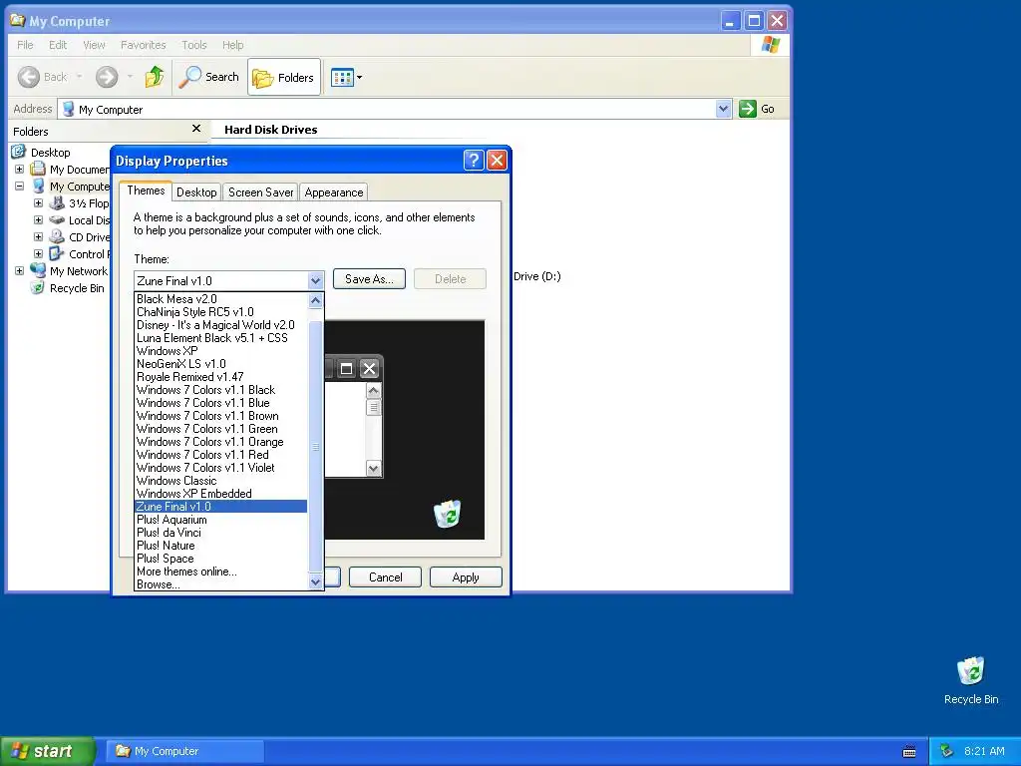Click the 3½ Floppy drive icon in tree
Image resolution: width=1021 pixels, height=766 pixels.
click(x=57, y=202)
